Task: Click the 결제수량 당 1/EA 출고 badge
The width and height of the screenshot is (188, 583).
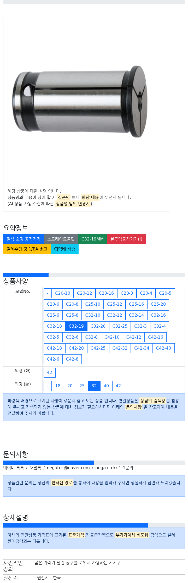Action: coord(27,249)
